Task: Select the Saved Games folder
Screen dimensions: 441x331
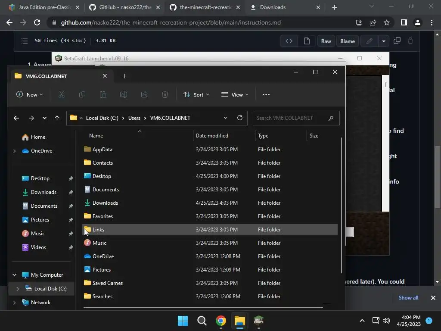Action: pyautogui.click(x=210, y=283)
